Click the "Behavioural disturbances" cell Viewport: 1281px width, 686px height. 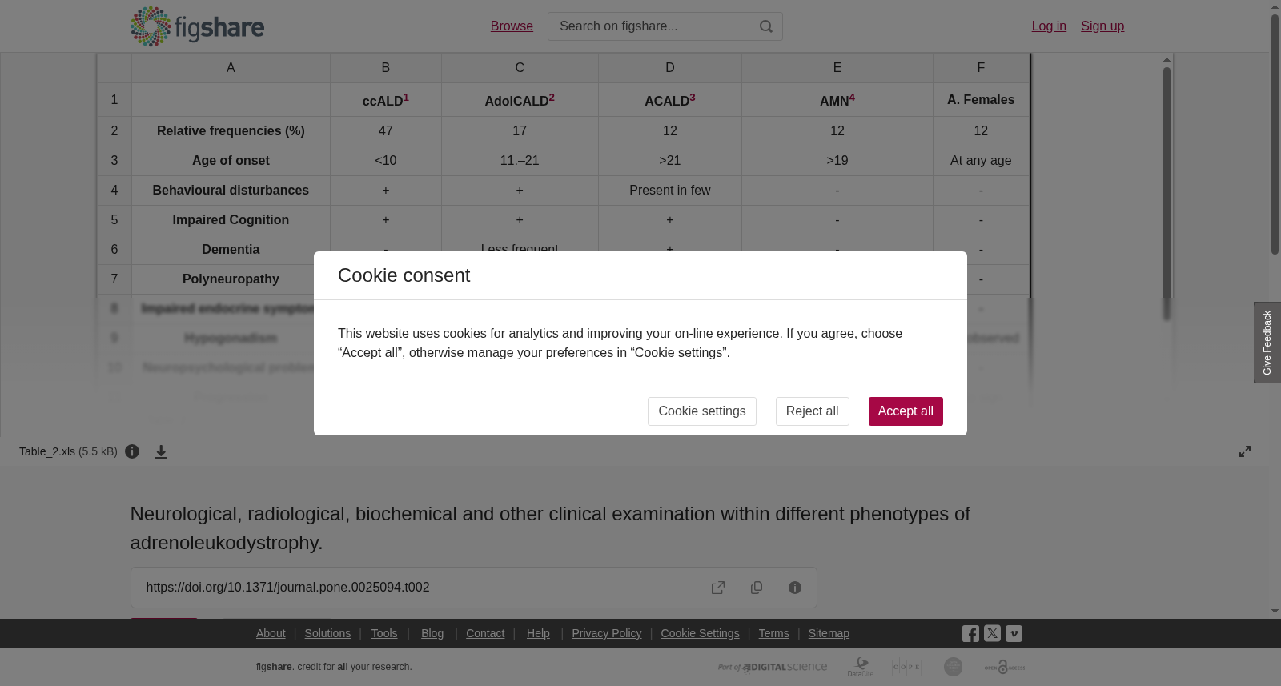(231, 190)
